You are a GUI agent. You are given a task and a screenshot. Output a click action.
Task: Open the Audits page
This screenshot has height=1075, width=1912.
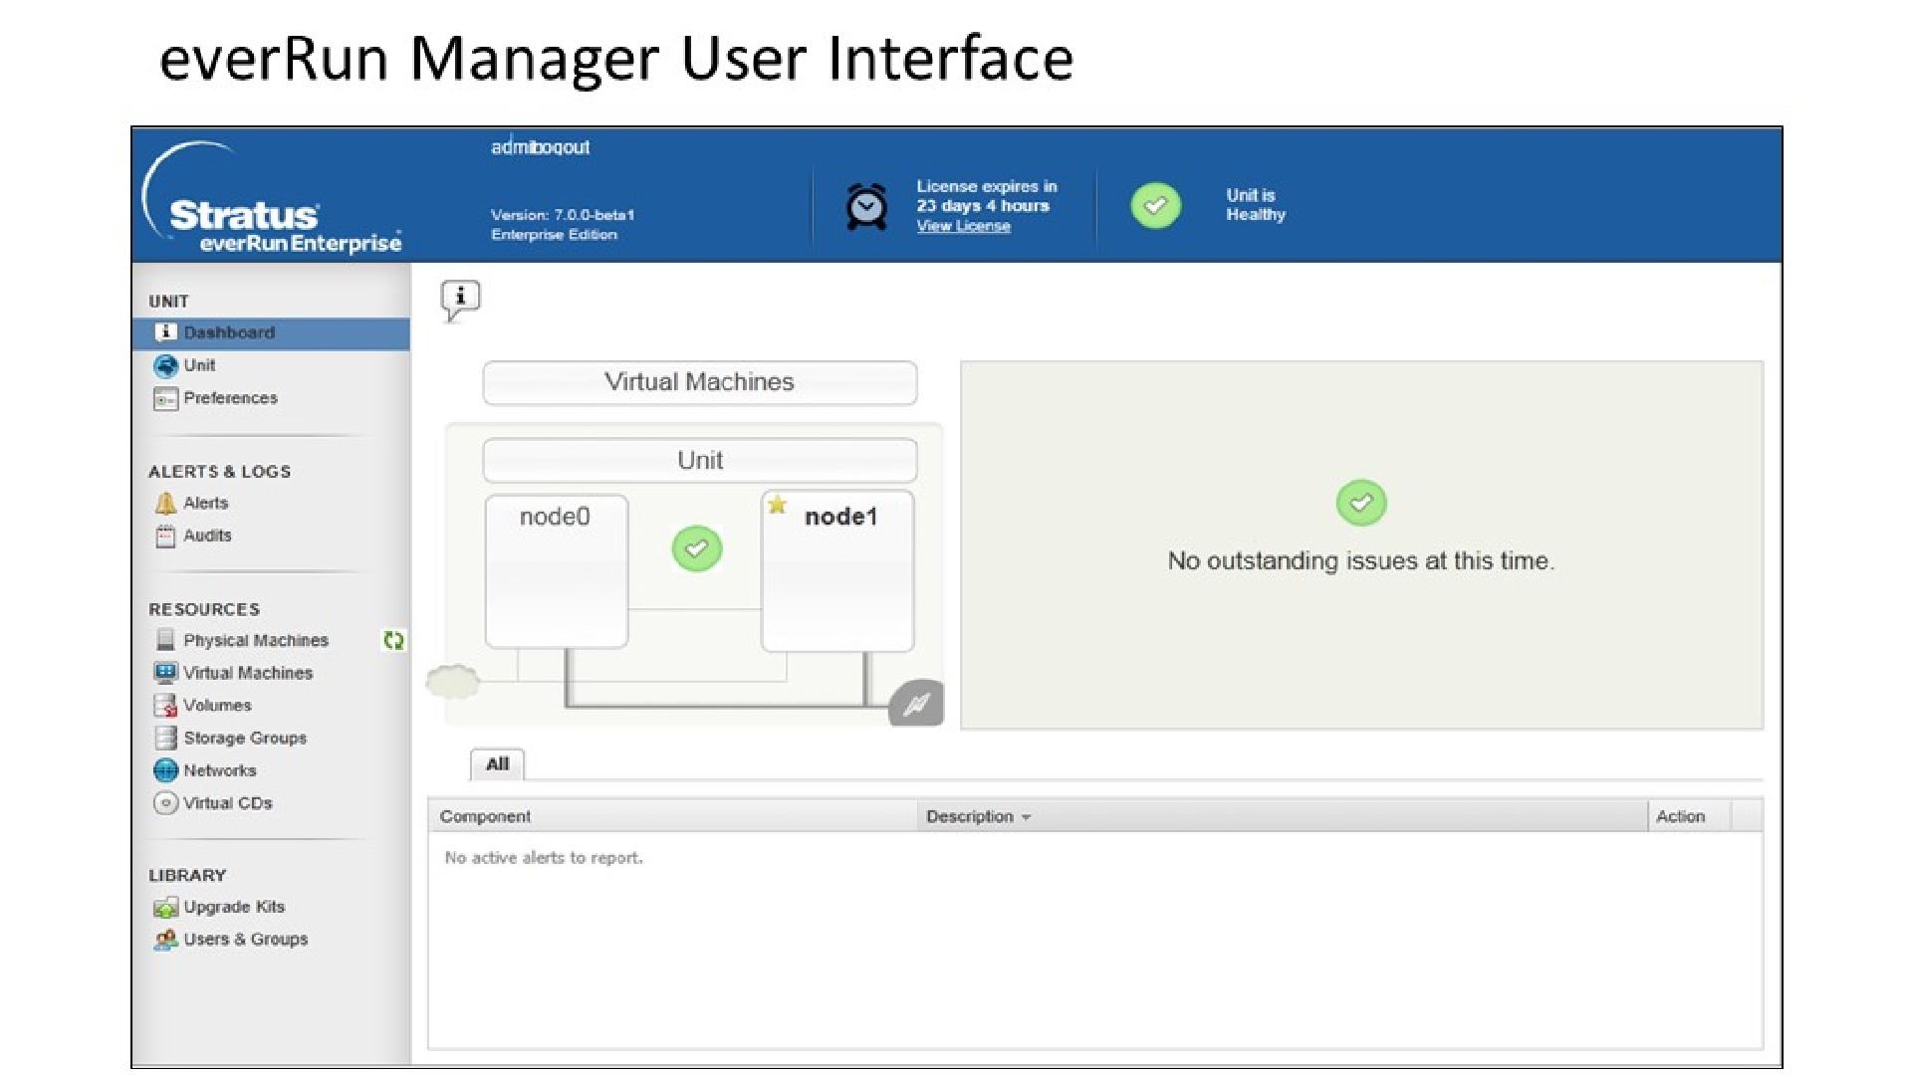[207, 536]
